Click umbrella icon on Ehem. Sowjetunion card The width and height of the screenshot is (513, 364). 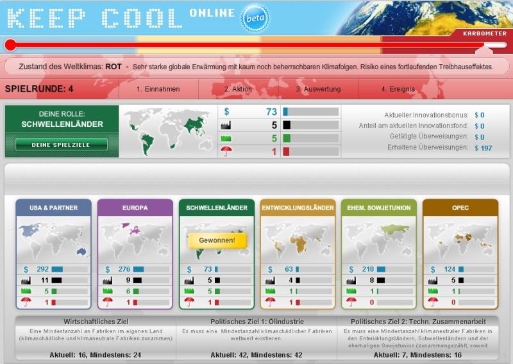351,302
